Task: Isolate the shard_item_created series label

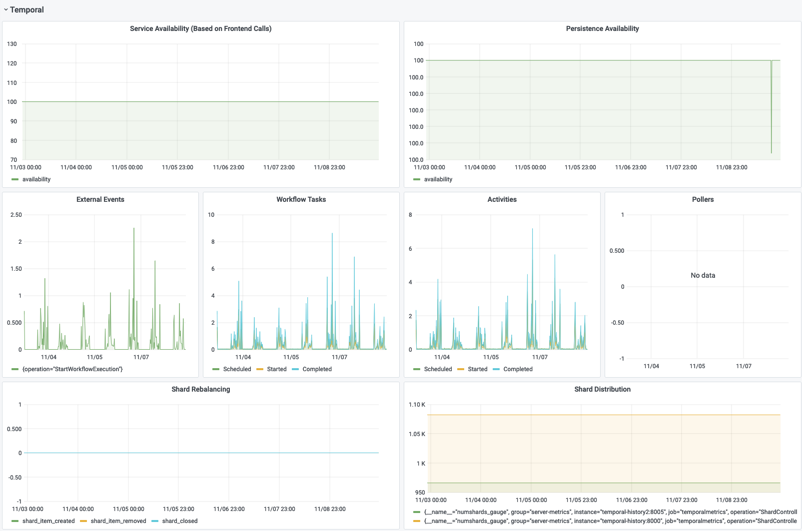Action: (x=48, y=521)
